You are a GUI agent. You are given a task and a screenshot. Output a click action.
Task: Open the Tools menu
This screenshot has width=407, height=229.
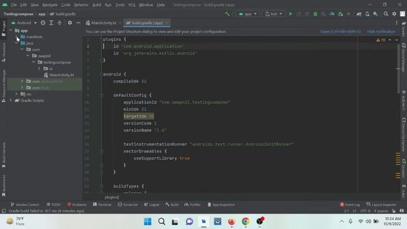[x=120, y=5]
